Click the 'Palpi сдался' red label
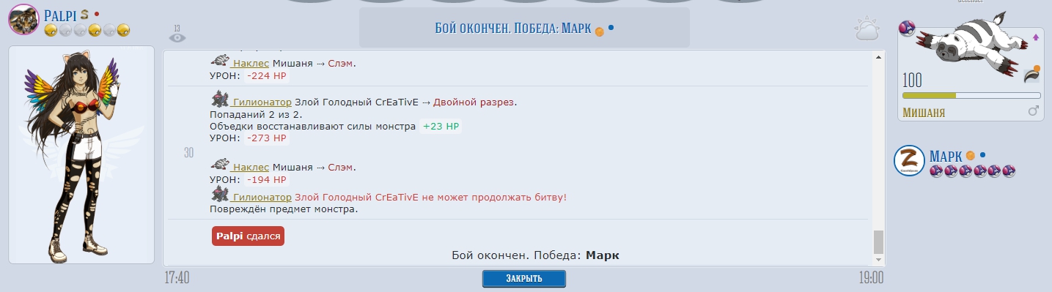Screen dimensions: 1052x292 pyautogui.click(x=248, y=236)
